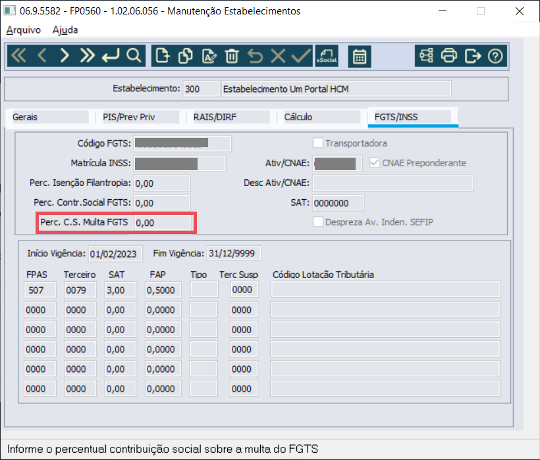Open the search magnifier tool
Viewport: 540px width, 460px height.
(134, 55)
